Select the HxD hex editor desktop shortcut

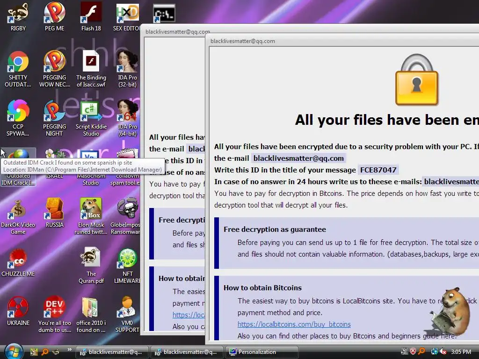click(127, 17)
